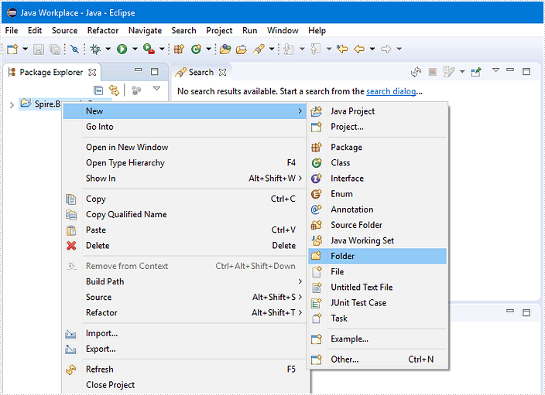Open the Debug dropdown arrow
This screenshot has width=545, height=395.
click(108, 49)
